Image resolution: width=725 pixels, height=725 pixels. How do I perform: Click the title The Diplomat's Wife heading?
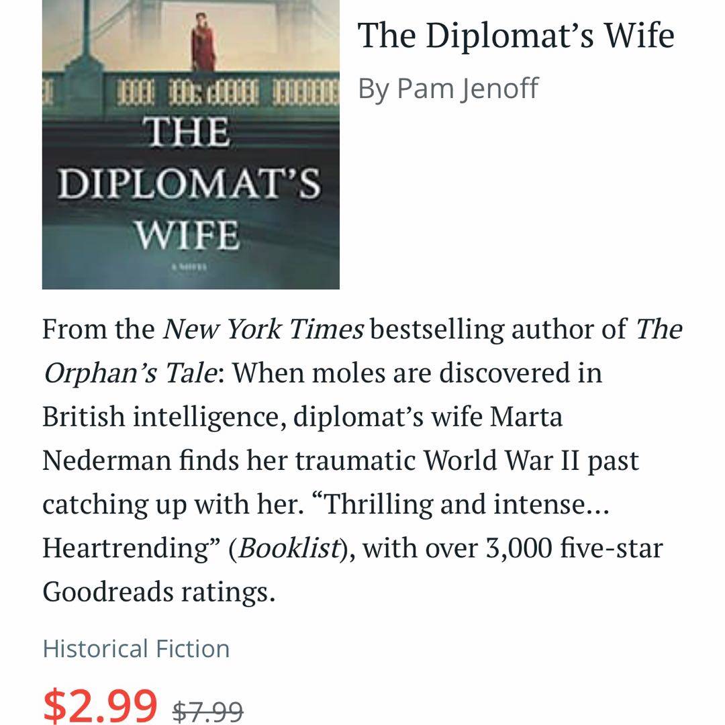(516, 35)
